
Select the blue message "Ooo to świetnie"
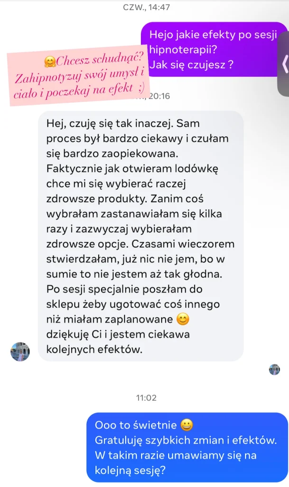(187, 448)
